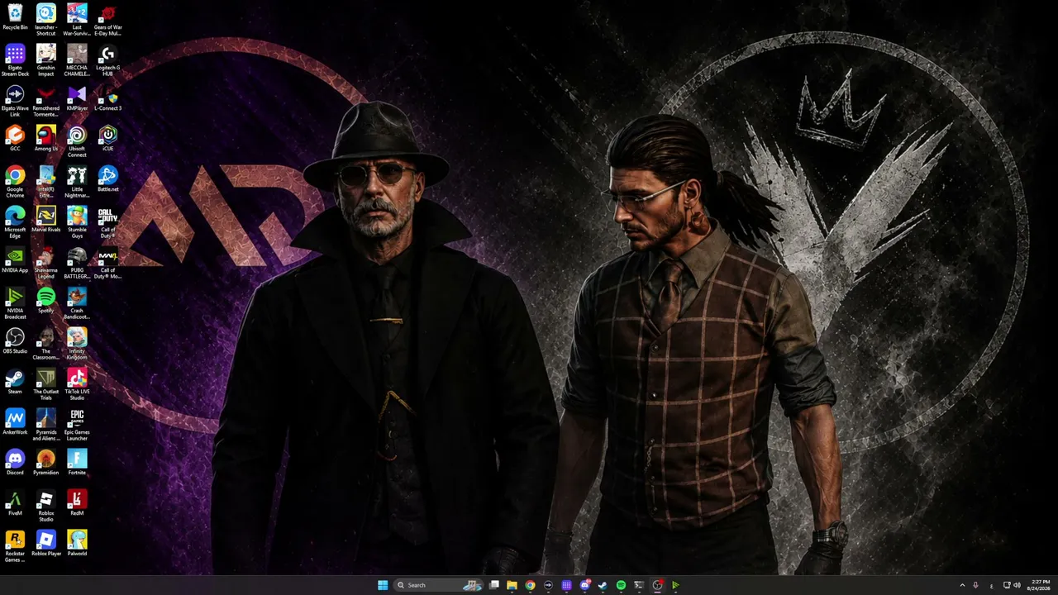Viewport: 1058px width, 595px height.
Task: Click the NVIDIA App desktop shortcut
Action: tap(15, 260)
